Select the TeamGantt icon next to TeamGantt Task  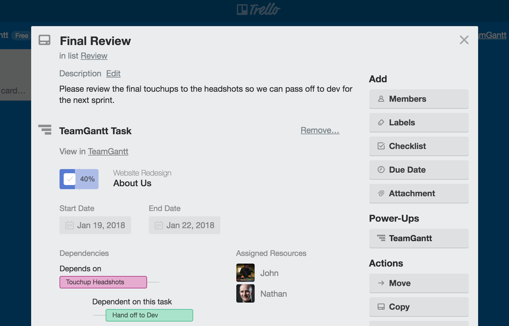[44, 130]
